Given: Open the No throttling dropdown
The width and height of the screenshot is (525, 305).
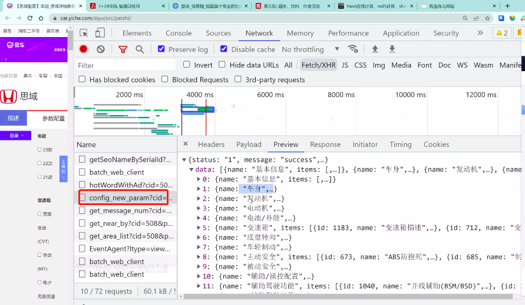Looking at the screenshot, I should 311,49.
